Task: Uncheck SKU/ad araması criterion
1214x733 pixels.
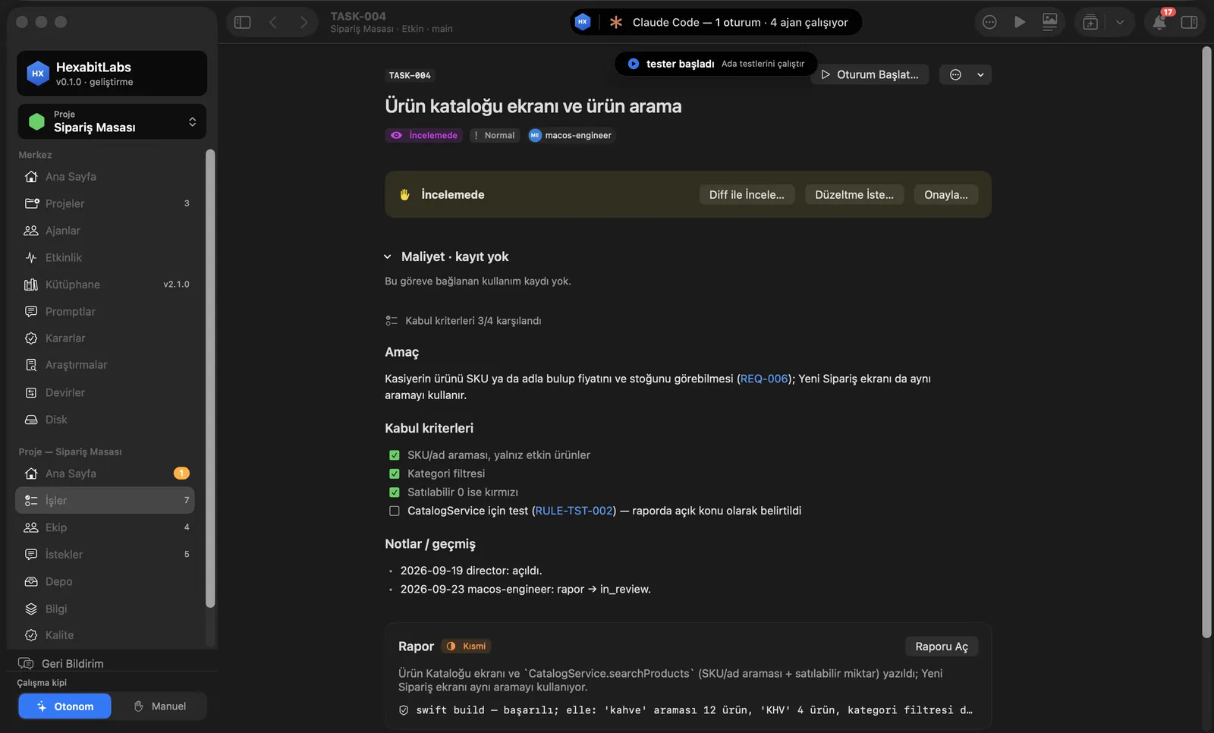Action: [395, 455]
